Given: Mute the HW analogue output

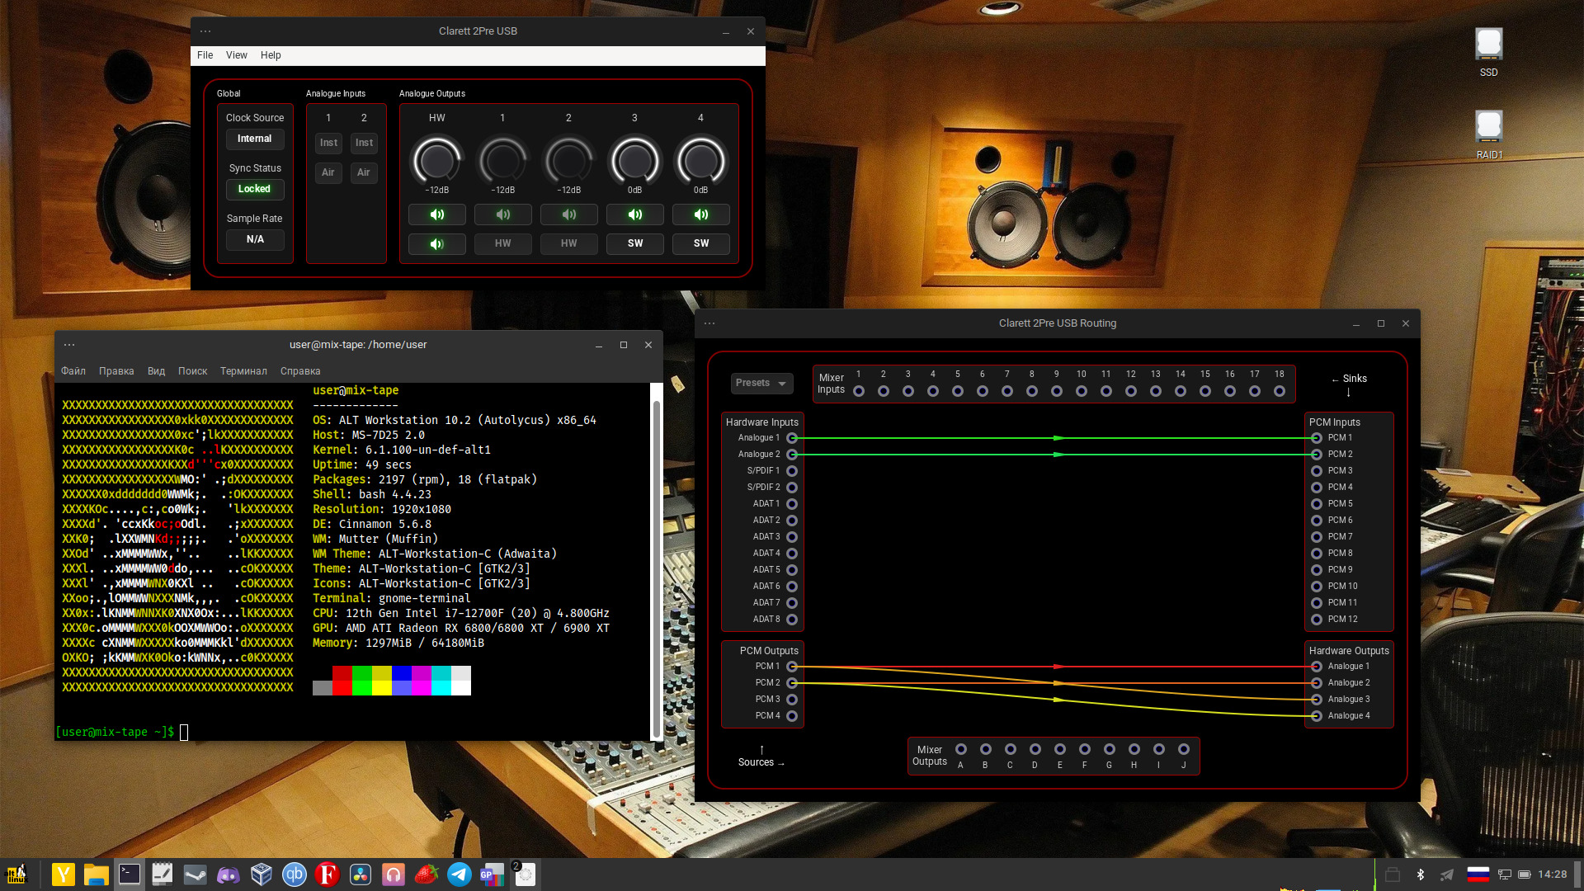Looking at the screenshot, I should point(437,214).
